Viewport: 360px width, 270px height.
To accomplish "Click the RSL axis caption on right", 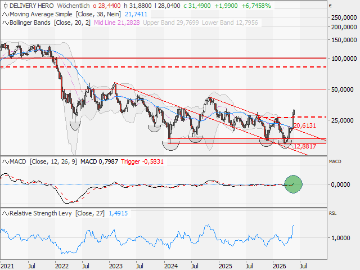I will [x=332, y=214].
